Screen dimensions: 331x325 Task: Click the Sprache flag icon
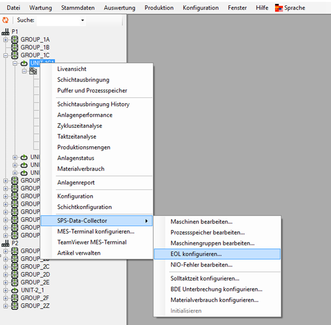279,8
